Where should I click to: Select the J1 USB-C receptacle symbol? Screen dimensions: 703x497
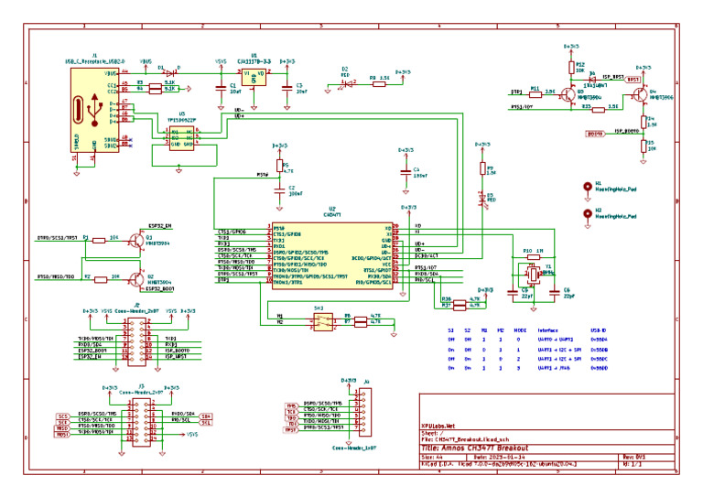click(x=95, y=110)
